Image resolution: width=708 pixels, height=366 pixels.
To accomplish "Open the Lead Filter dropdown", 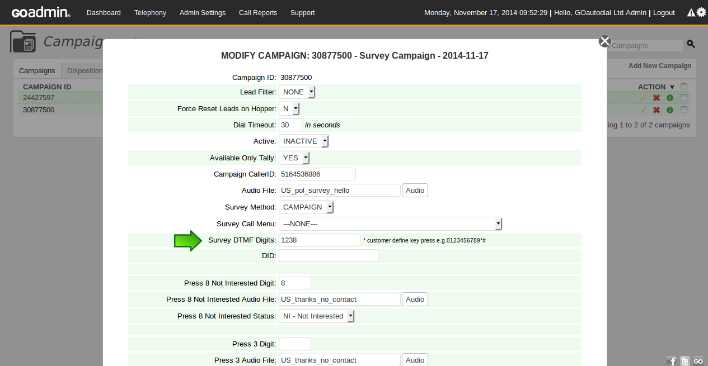I will click(x=297, y=92).
